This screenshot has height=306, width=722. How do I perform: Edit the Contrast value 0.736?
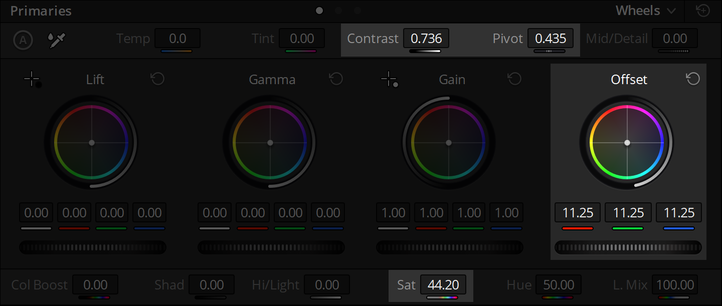tap(426, 39)
